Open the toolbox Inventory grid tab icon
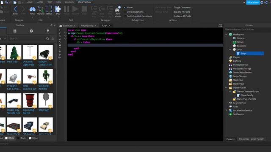Image resolution: width=271 pixels, height=152 pixels. 15,31
